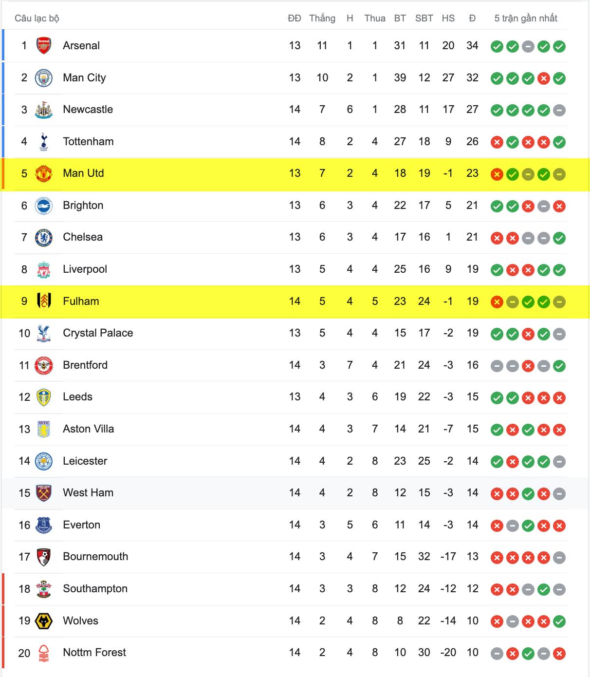Click the Tottenham cockerel crest
Image resolution: width=590 pixels, height=677 pixels.
(x=44, y=142)
